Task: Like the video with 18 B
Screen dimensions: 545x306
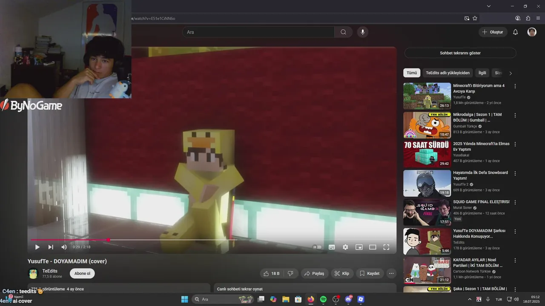Action: coord(271,274)
